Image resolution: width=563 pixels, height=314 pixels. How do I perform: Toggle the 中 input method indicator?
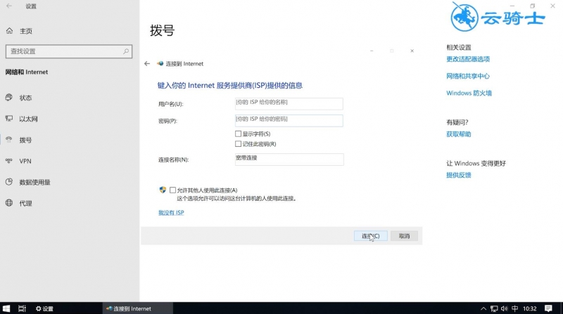tap(515, 308)
